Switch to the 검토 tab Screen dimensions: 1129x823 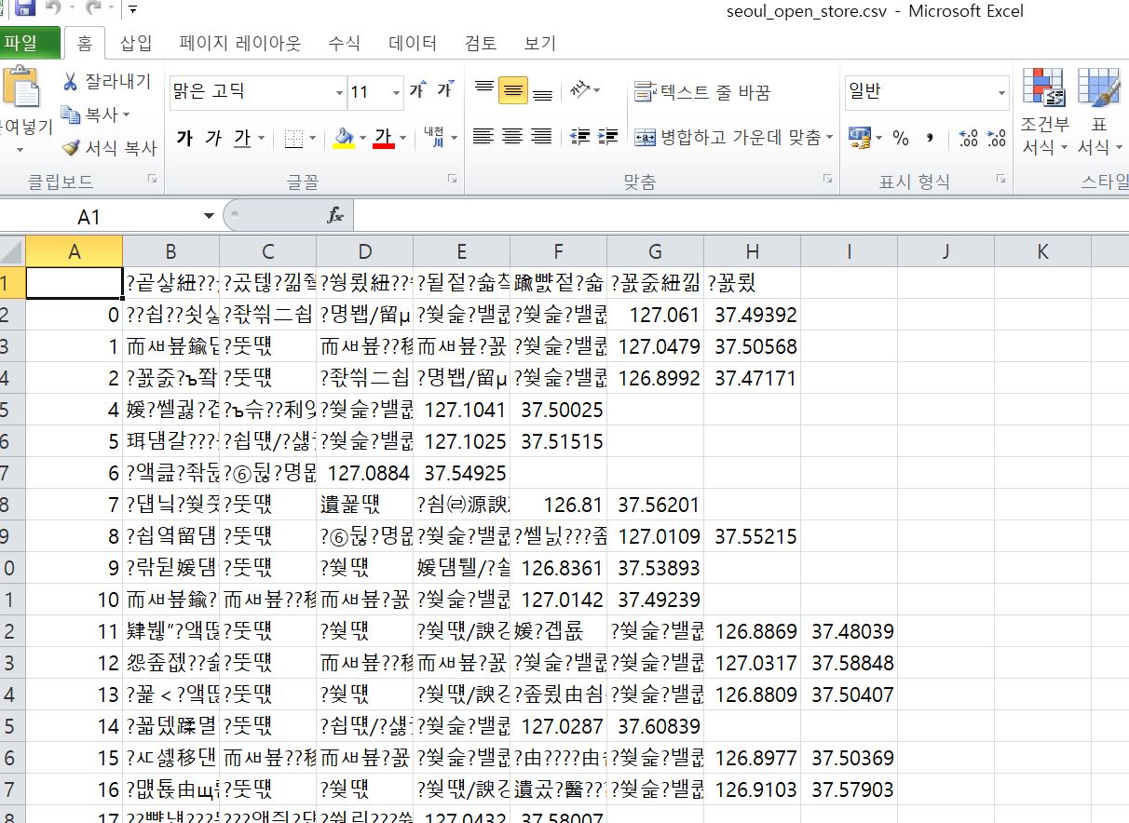pyautogui.click(x=481, y=43)
